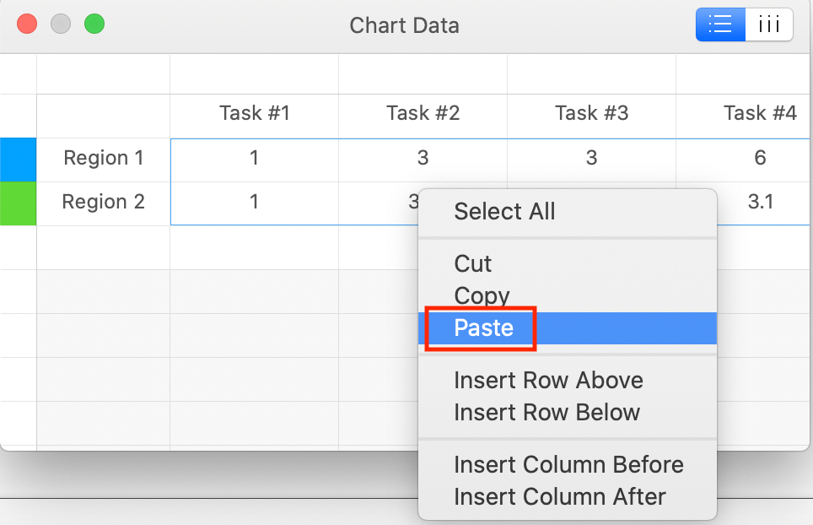Switch to the column data view icon
The width and height of the screenshot is (813, 525).
[768, 24]
